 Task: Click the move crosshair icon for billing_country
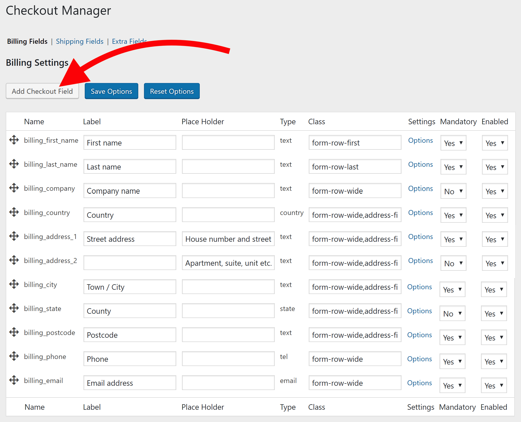[x=14, y=212]
